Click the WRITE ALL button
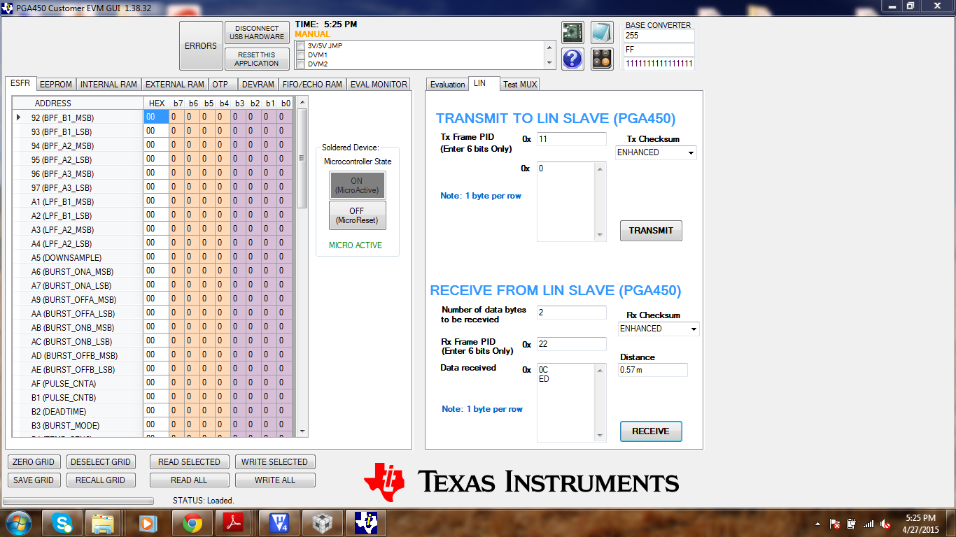Image resolution: width=956 pixels, height=537 pixels. [x=275, y=480]
